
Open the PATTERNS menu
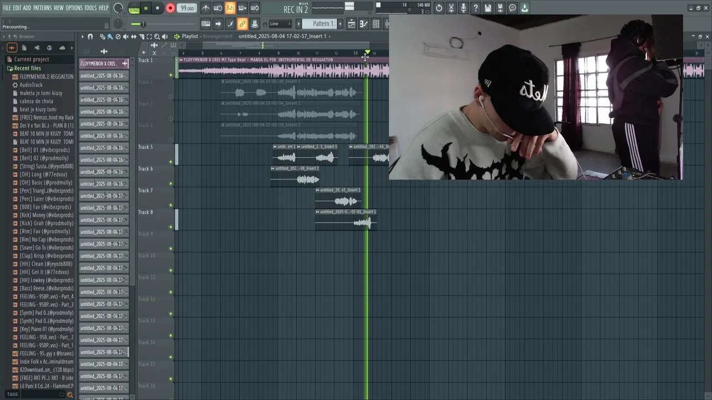tap(42, 8)
